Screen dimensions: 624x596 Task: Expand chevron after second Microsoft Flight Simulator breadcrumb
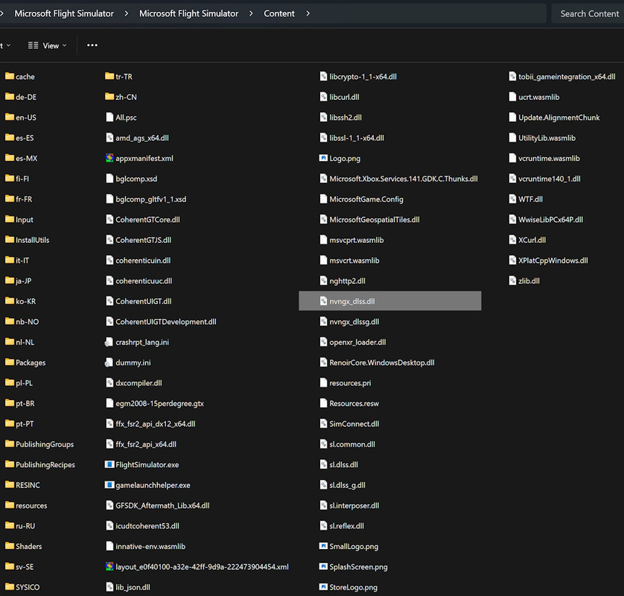coord(251,13)
